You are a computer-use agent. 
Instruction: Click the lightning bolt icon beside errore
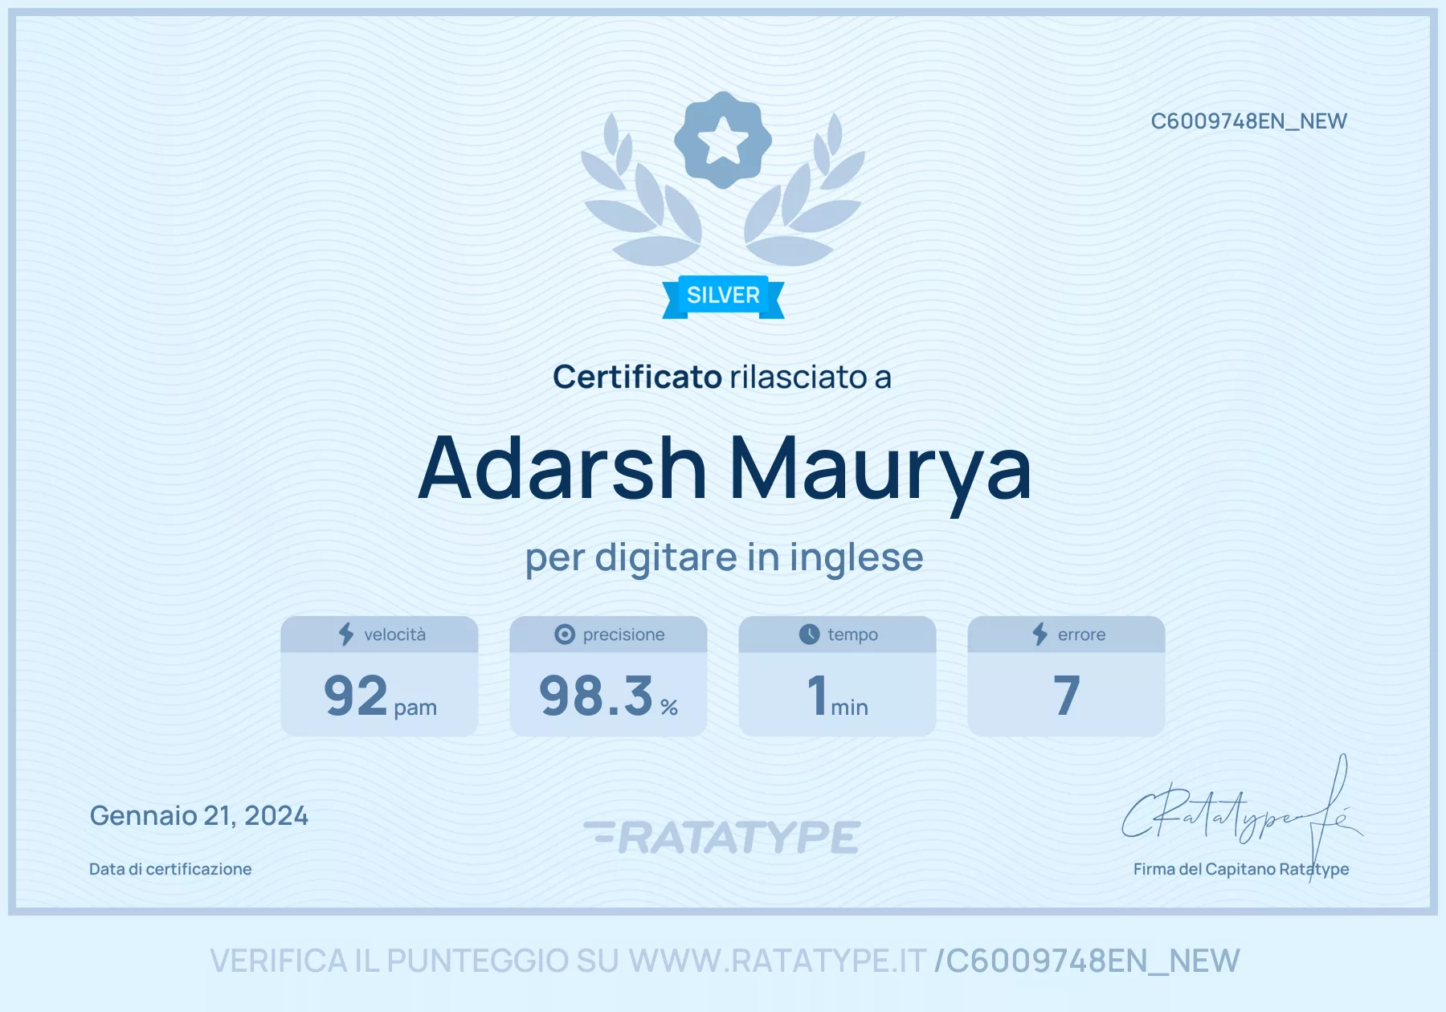(1040, 635)
